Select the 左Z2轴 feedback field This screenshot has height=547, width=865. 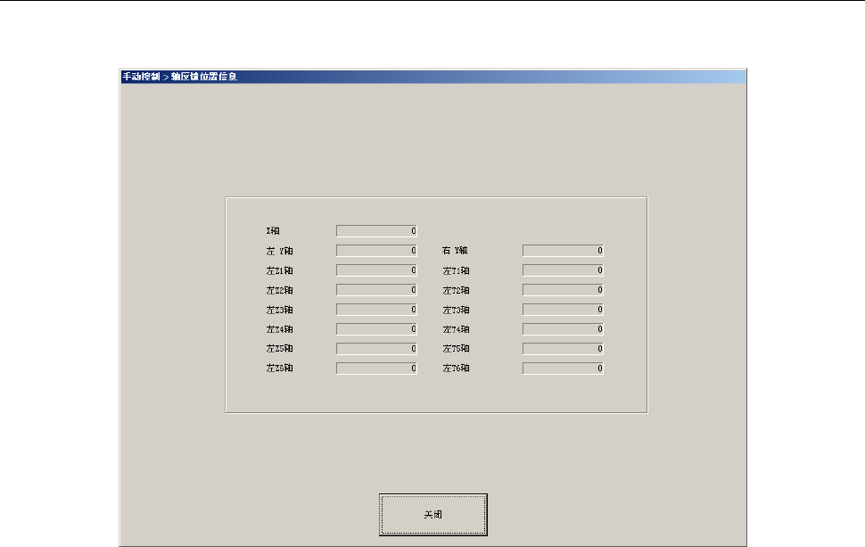[x=377, y=290]
